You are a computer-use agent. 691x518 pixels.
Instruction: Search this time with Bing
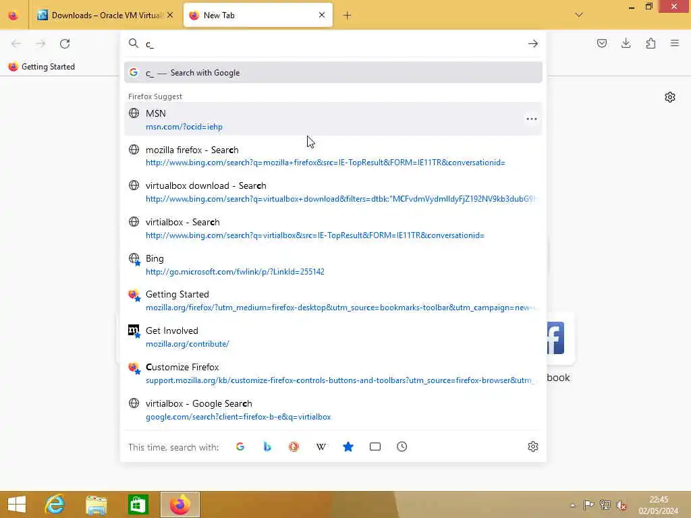pyautogui.click(x=267, y=447)
